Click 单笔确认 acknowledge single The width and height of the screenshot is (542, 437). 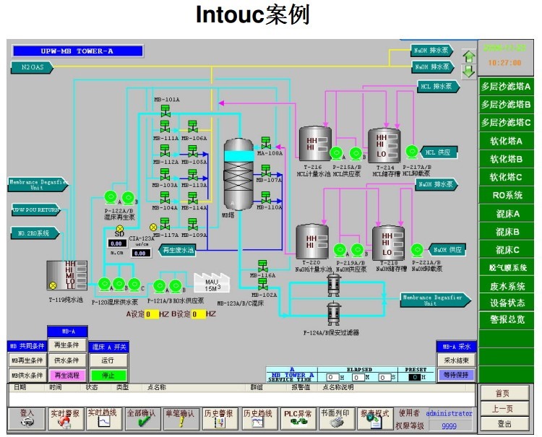[180, 419]
